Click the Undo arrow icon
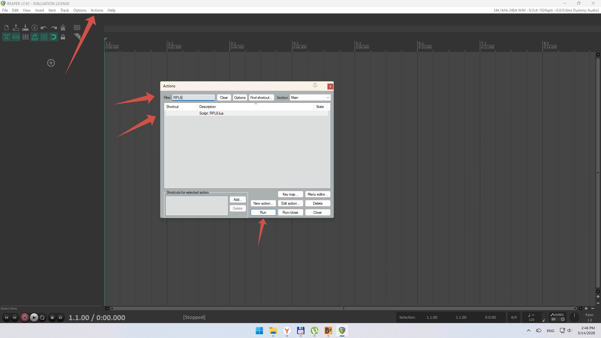This screenshot has width=601, height=338. pyautogui.click(x=44, y=28)
